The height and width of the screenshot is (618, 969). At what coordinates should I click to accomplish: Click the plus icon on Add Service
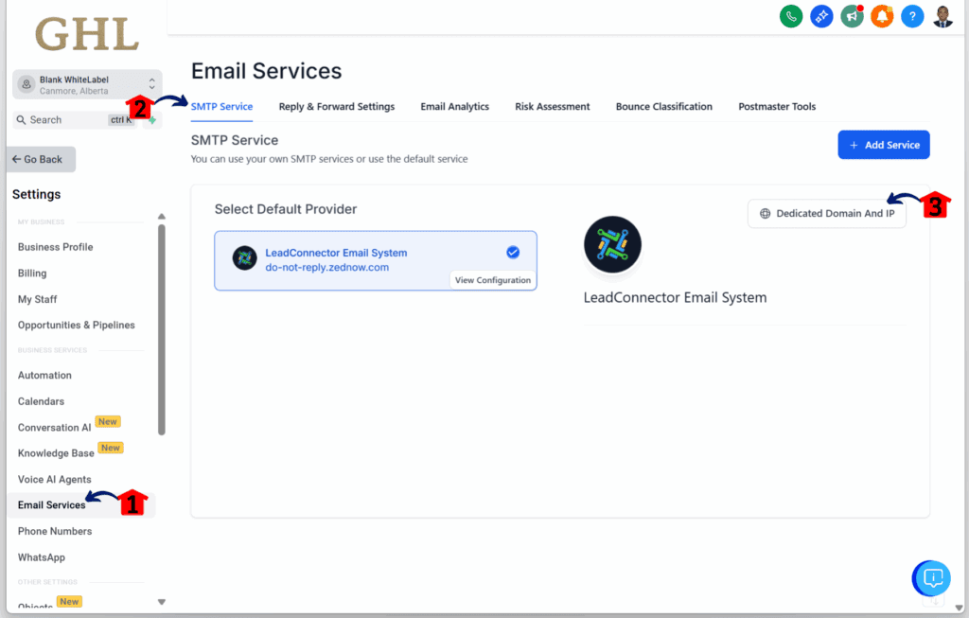(x=854, y=145)
